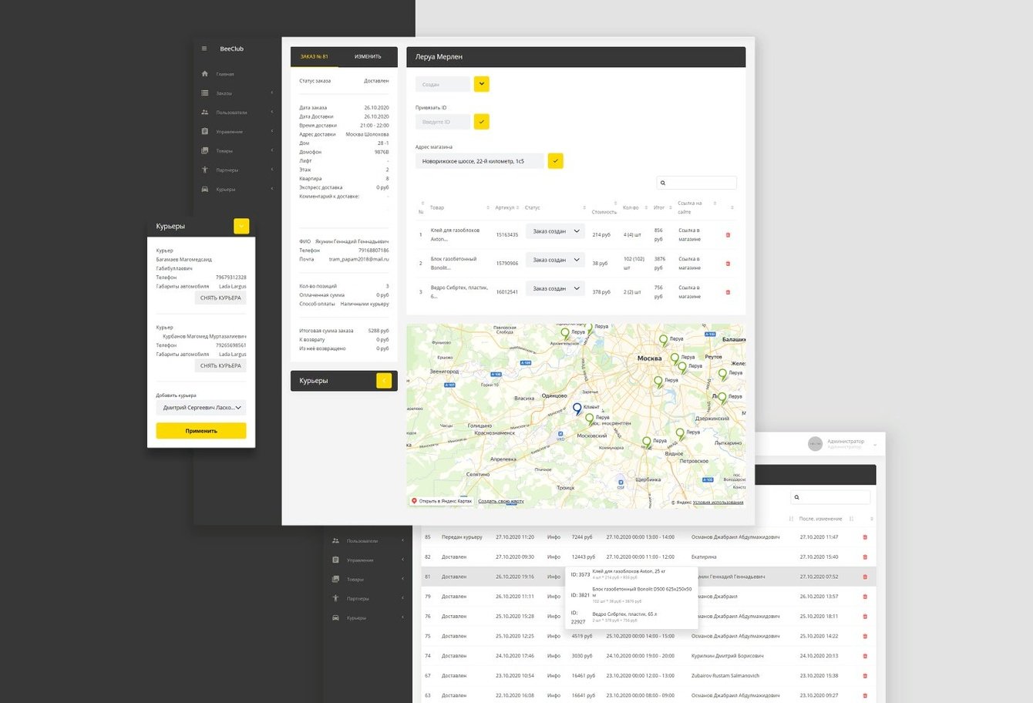Viewport: 1033px width, 703px height.
Task: Expand Партнеры chevron in back window sidebar
Action: (x=402, y=598)
